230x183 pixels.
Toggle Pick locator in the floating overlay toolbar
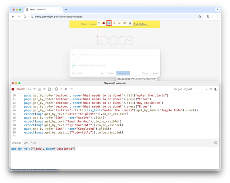(109, 23)
